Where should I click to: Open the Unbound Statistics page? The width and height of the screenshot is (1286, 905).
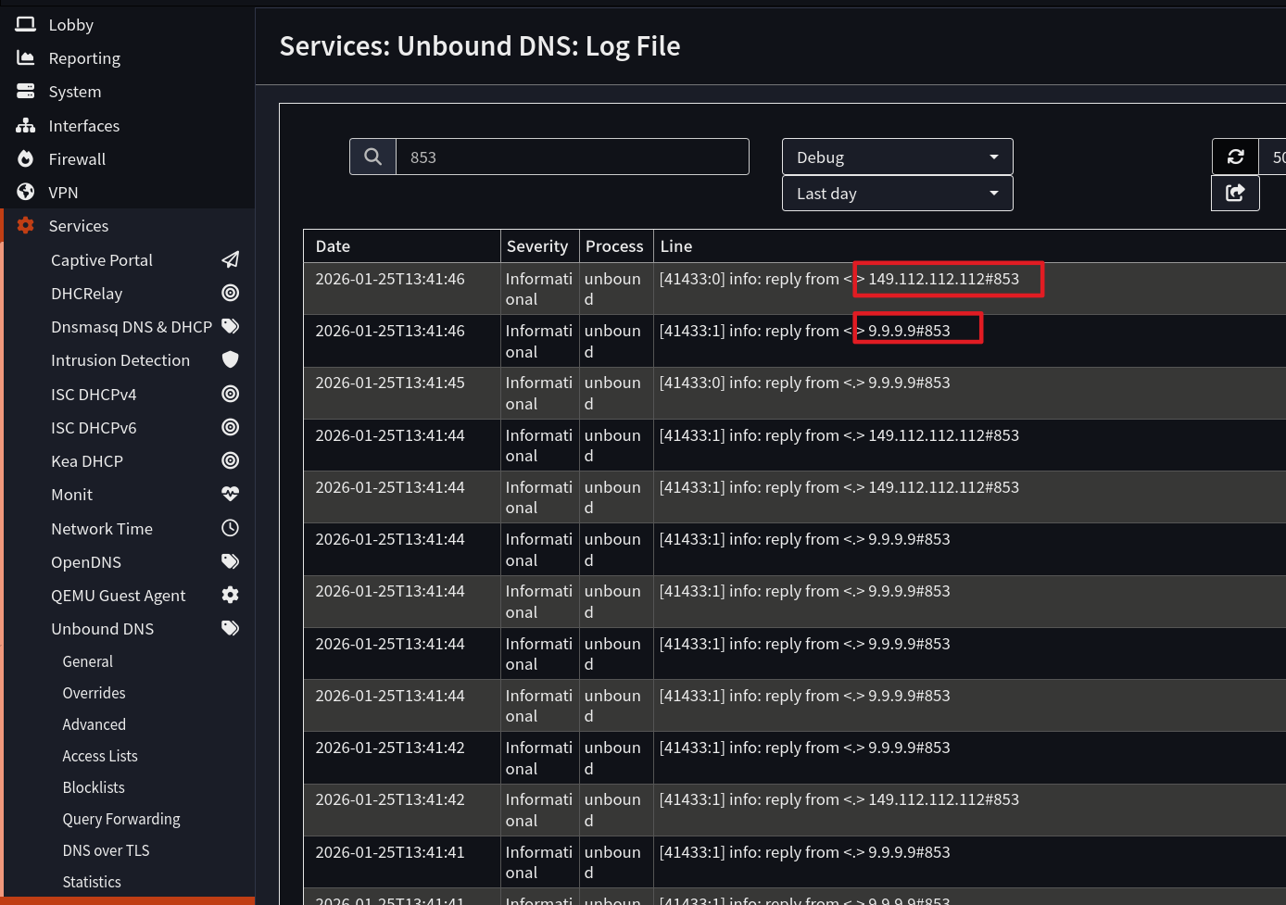click(x=91, y=881)
